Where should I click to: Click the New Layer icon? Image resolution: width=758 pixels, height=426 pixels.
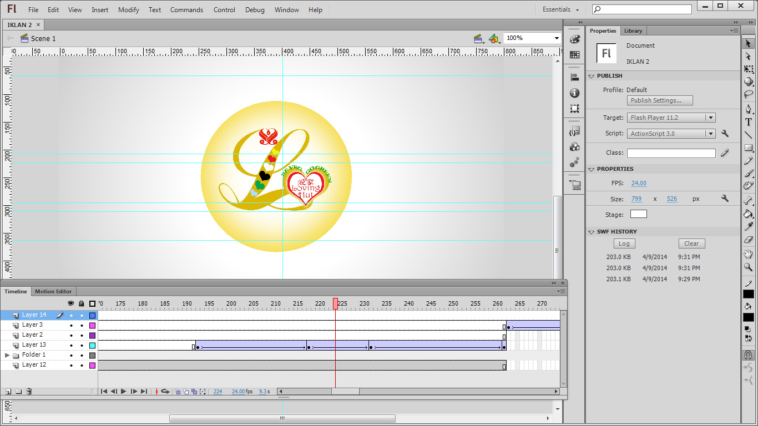pyautogui.click(x=8, y=392)
